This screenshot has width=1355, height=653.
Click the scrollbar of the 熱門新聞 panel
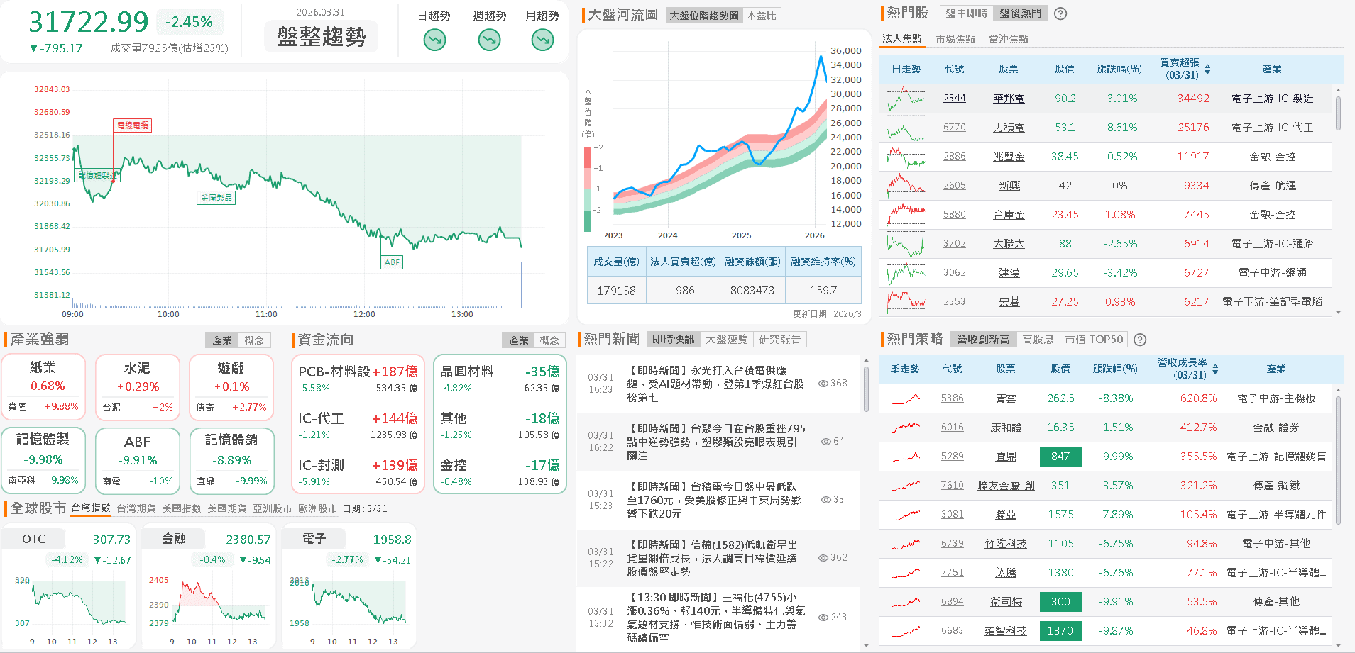[866, 386]
